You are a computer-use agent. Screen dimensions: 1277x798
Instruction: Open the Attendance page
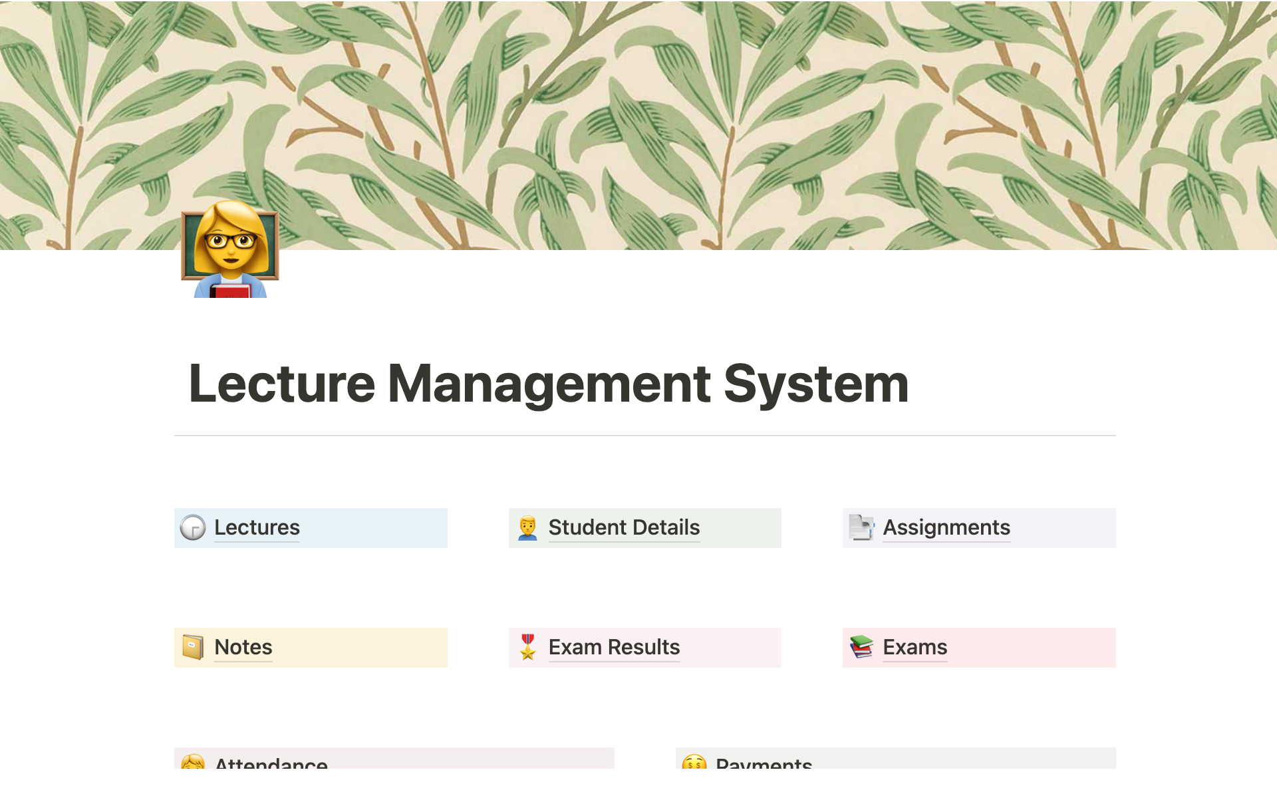(270, 765)
